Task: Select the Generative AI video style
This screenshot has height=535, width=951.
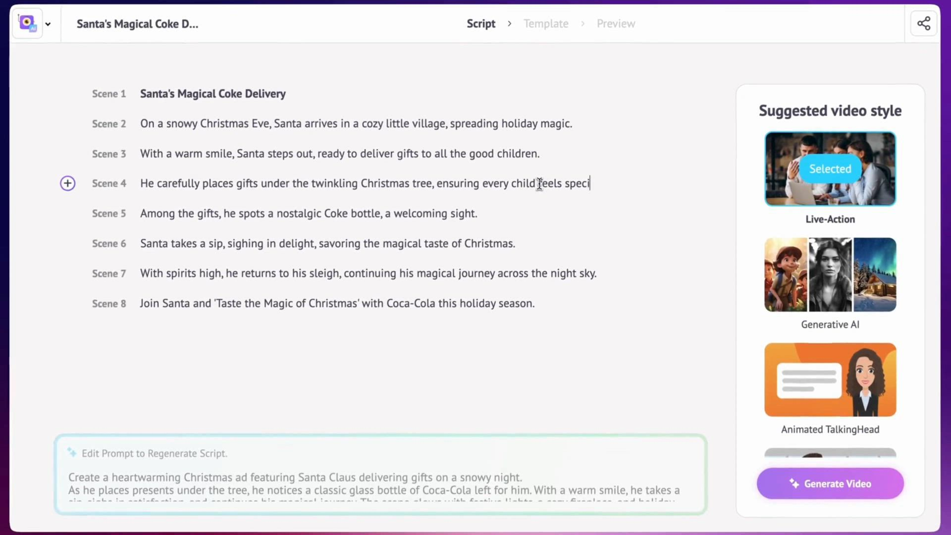Action: pyautogui.click(x=830, y=275)
